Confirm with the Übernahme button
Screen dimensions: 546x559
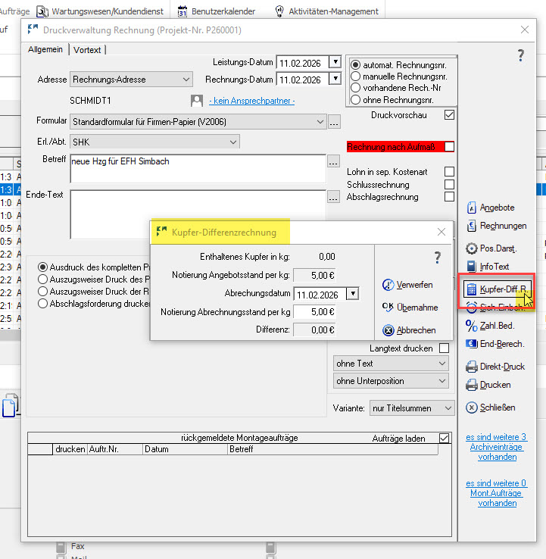point(409,308)
